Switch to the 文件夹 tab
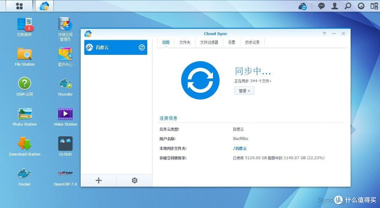 coord(185,43)
